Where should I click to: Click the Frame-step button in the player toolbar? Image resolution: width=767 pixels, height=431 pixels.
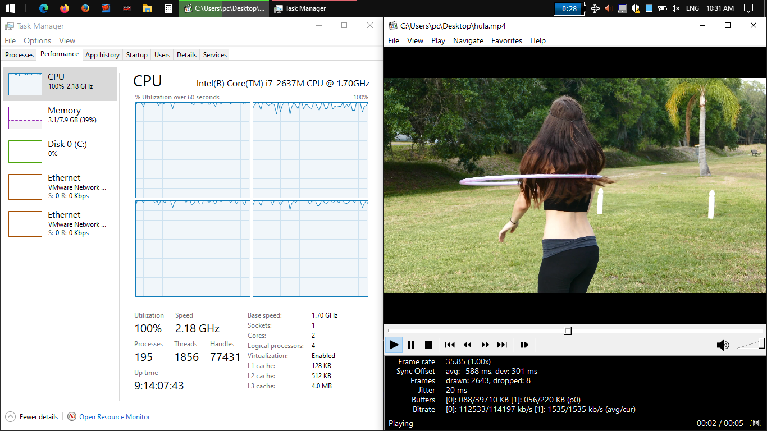(524, 345)
